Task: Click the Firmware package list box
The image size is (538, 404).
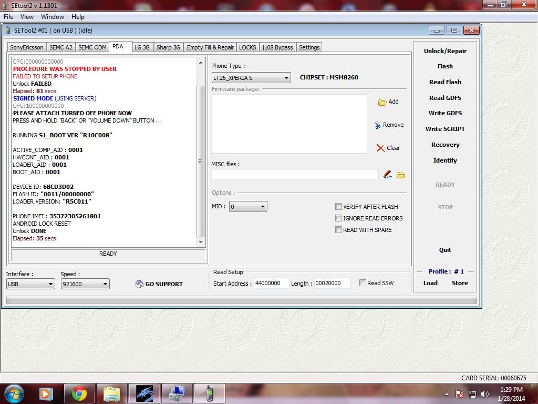Action: pos(289,124)
